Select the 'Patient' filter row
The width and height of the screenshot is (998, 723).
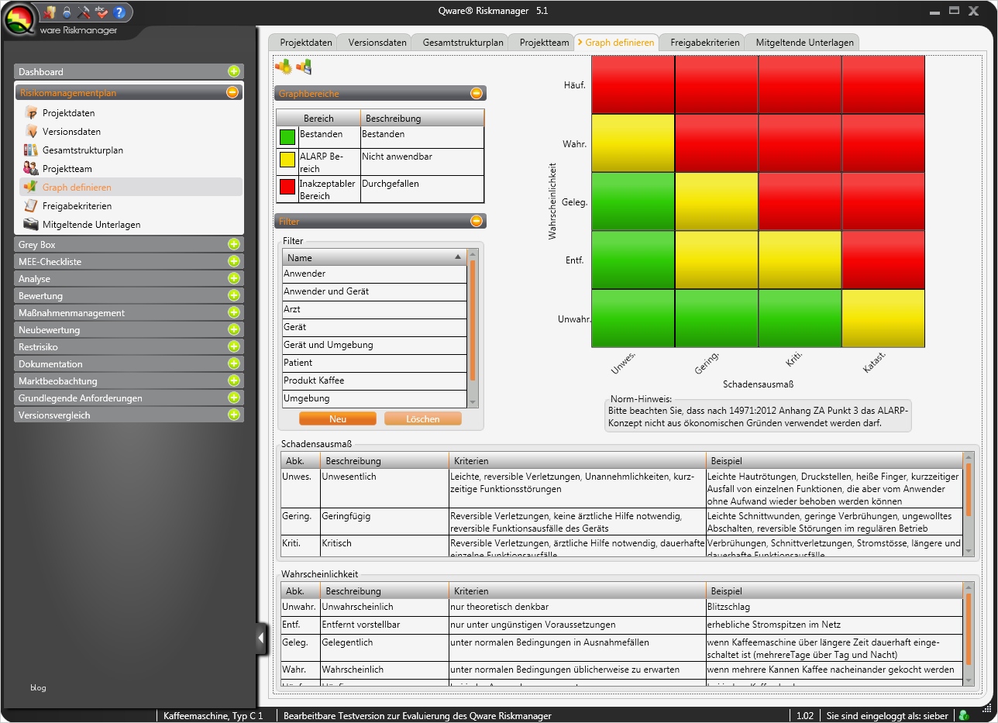375,363
